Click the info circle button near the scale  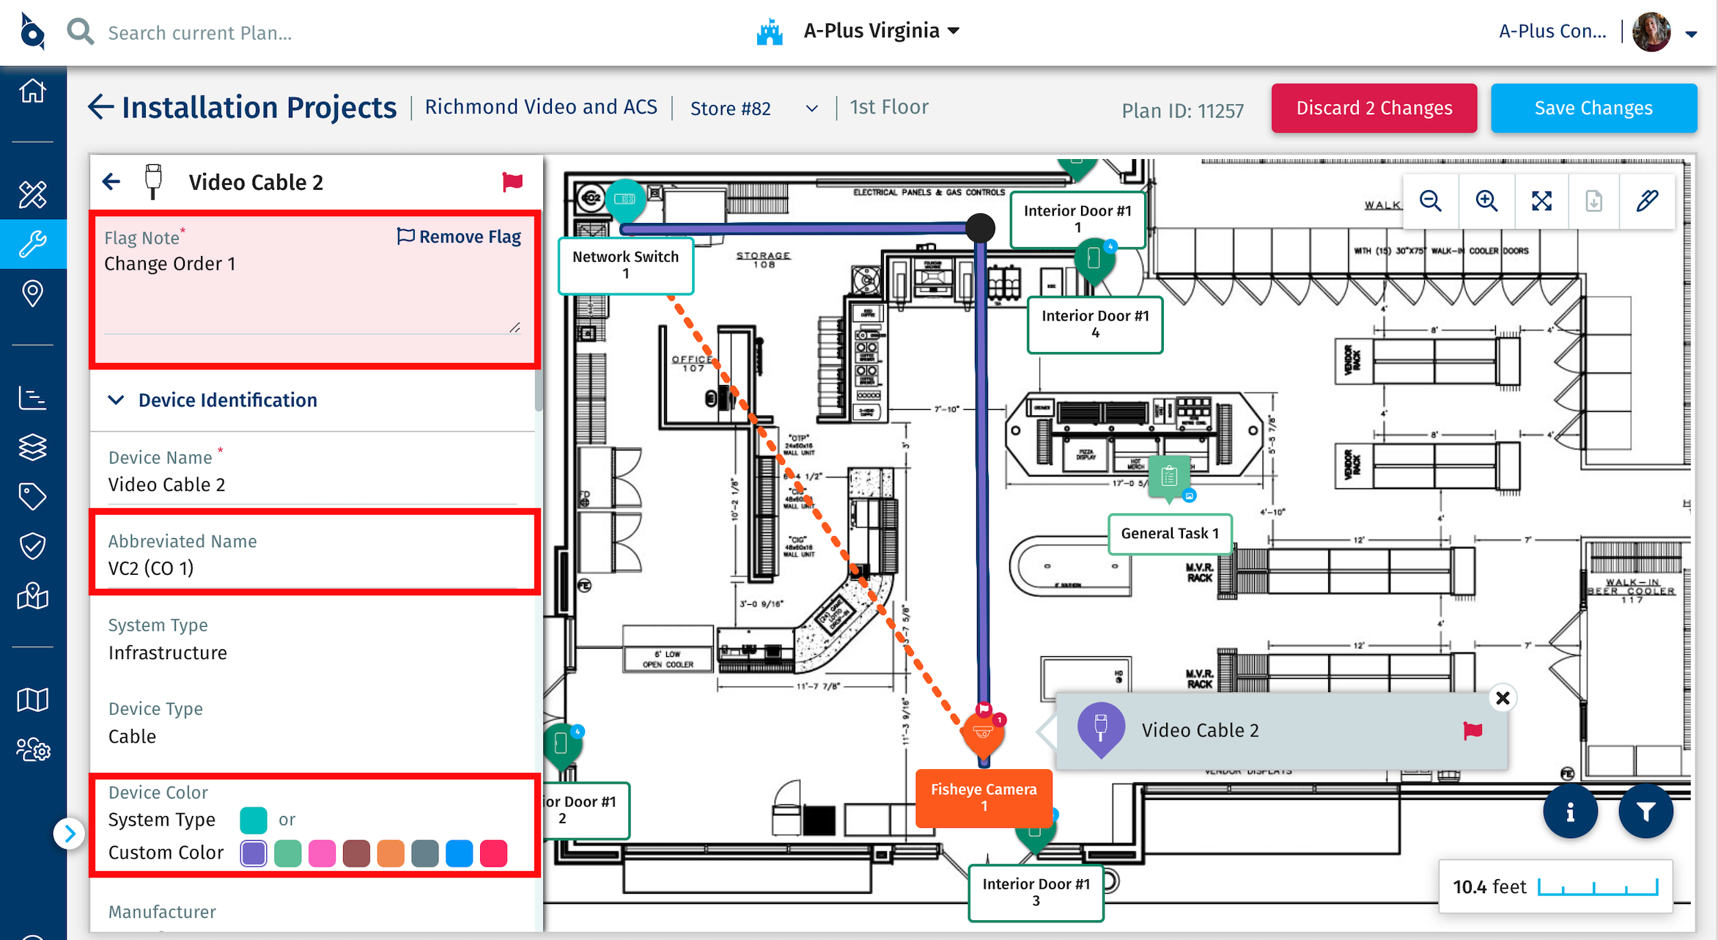[1570, 811]
